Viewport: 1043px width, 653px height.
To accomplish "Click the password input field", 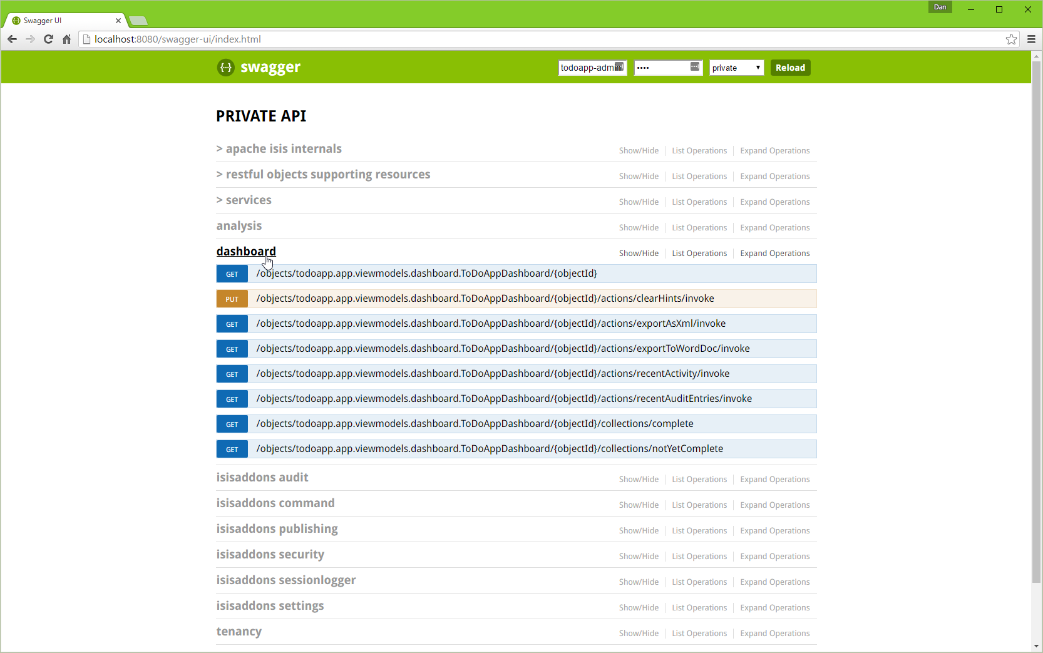I will point(661,68).
